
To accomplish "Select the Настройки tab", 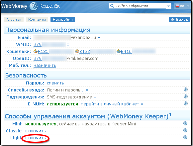I will click(63, 20).
